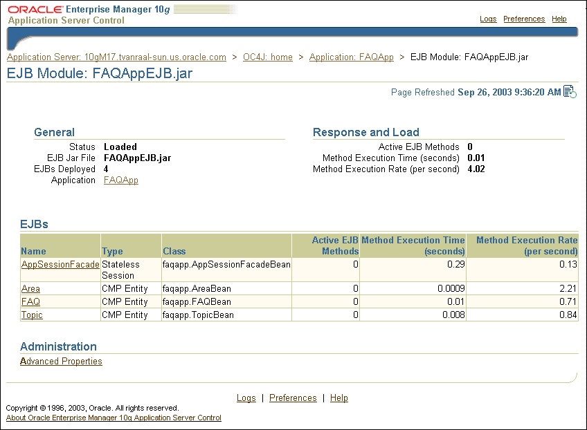Viewport: 587px width, 430px height.
Task: Open Logs link in footer
Action: 246,398
